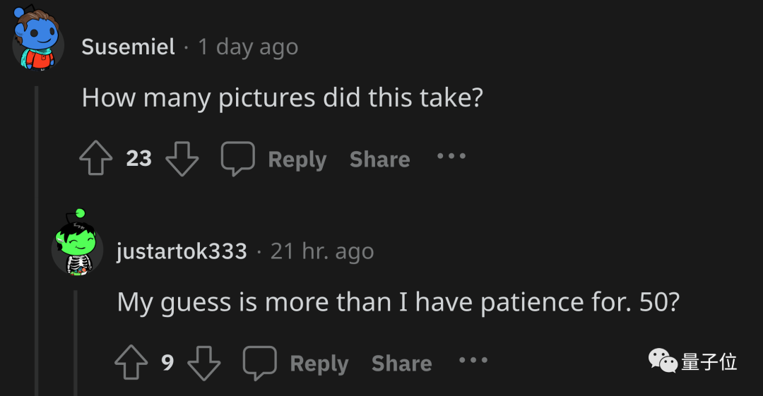Open Susemiel's user profile link
763x396 pixels.
tap(128, 47)
